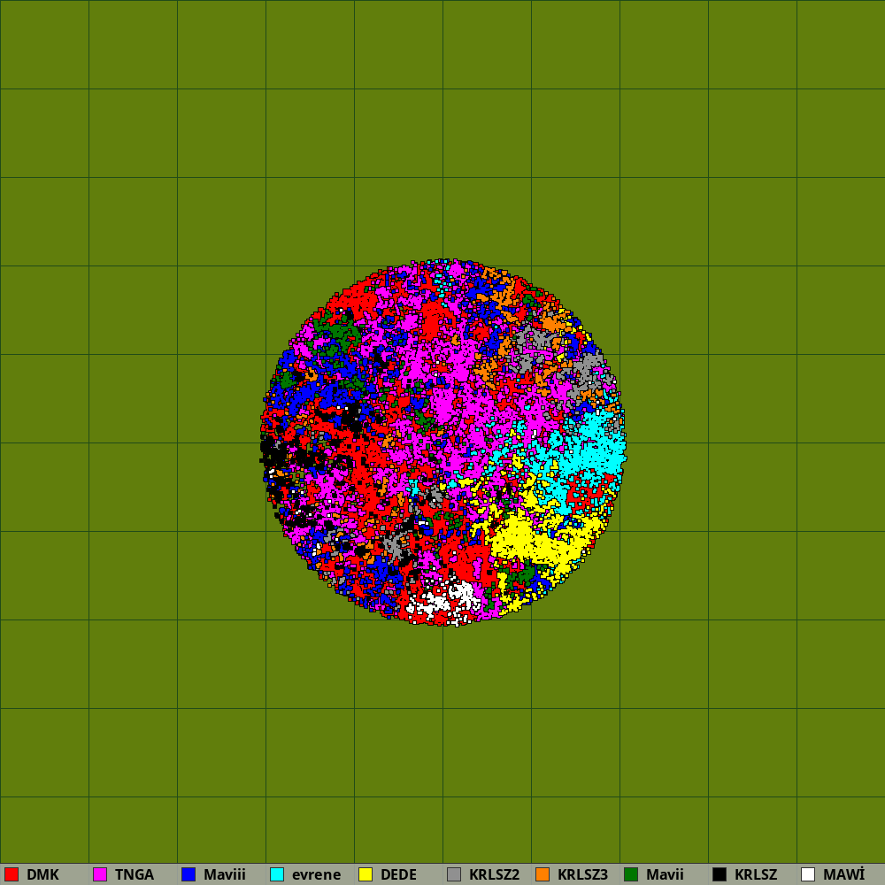Screen dimensions: 885x885
Task: Click the red DMK color swatch
Action: pyautogui.click(x=12, y=874)
